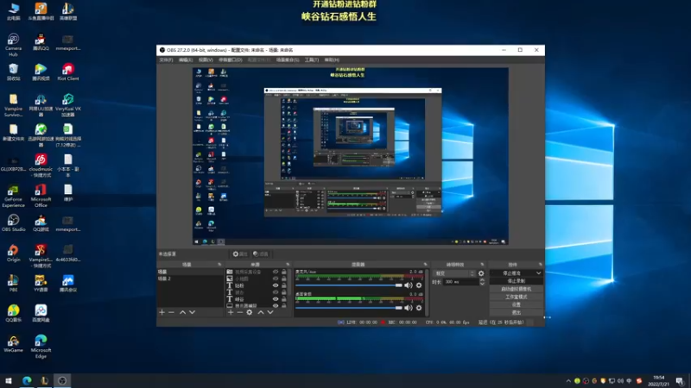Open scene transition properties gear
The height and width of the screenshot is (388, 691).
481,273
